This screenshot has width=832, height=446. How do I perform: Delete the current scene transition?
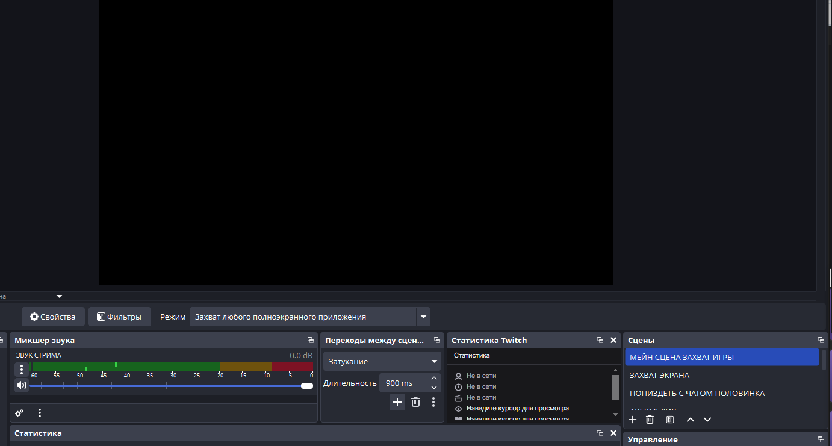point(415,402)
